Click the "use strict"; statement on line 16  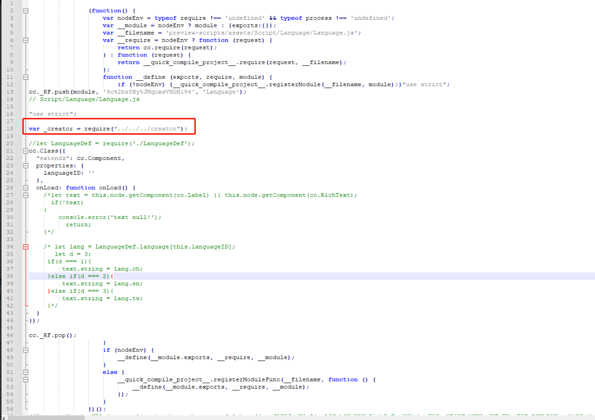pos(53,114)
